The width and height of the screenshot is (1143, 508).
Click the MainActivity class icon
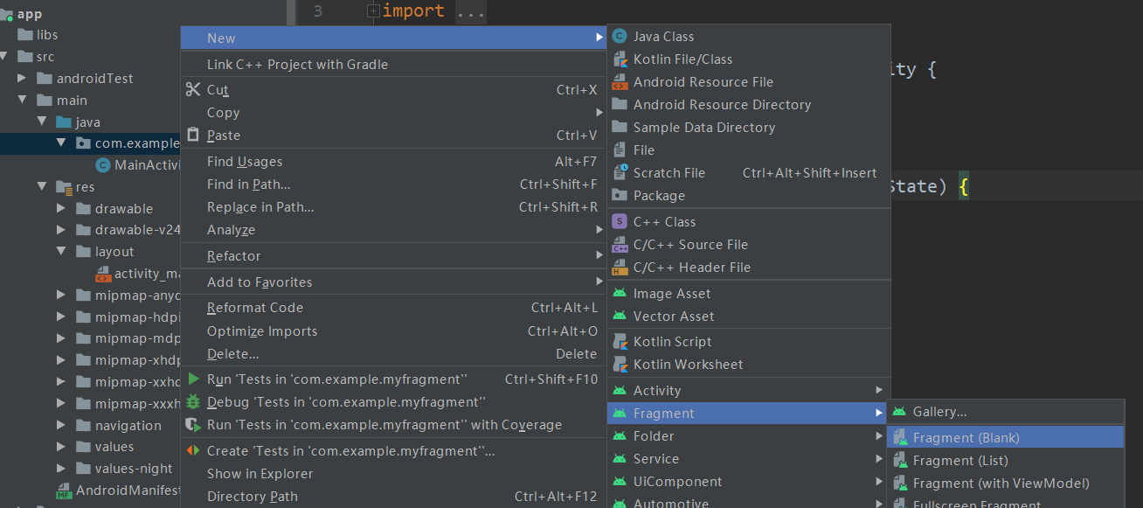coord(103,165)
